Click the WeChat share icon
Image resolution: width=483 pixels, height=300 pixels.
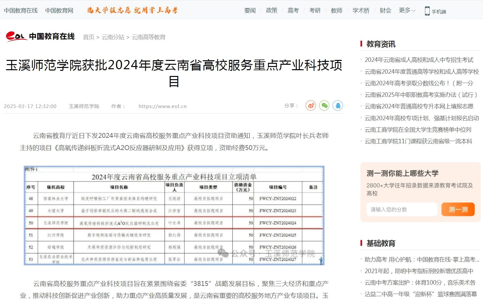324,105
